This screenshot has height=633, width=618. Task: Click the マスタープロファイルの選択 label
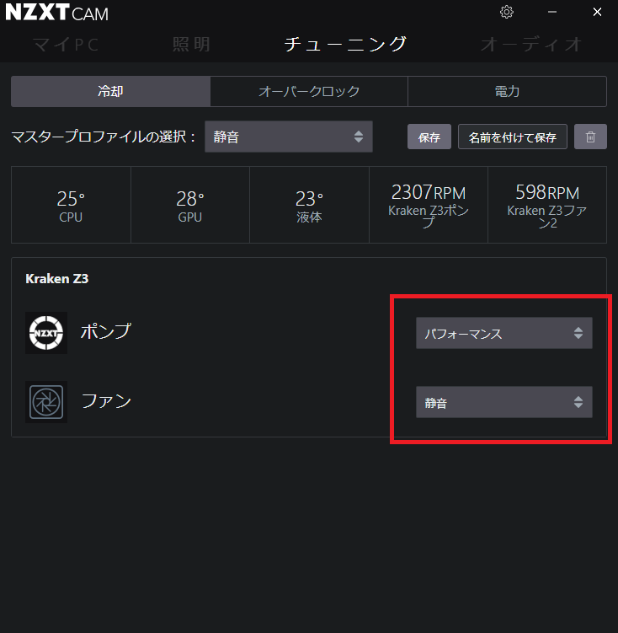[104, 137]
